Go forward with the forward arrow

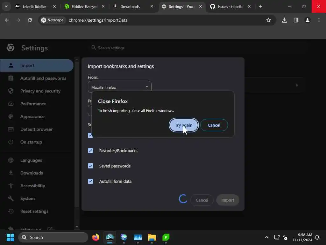tap(18, 20)
